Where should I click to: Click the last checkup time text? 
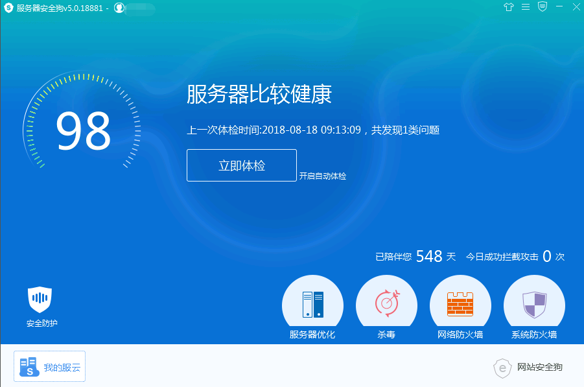point(313,130)
